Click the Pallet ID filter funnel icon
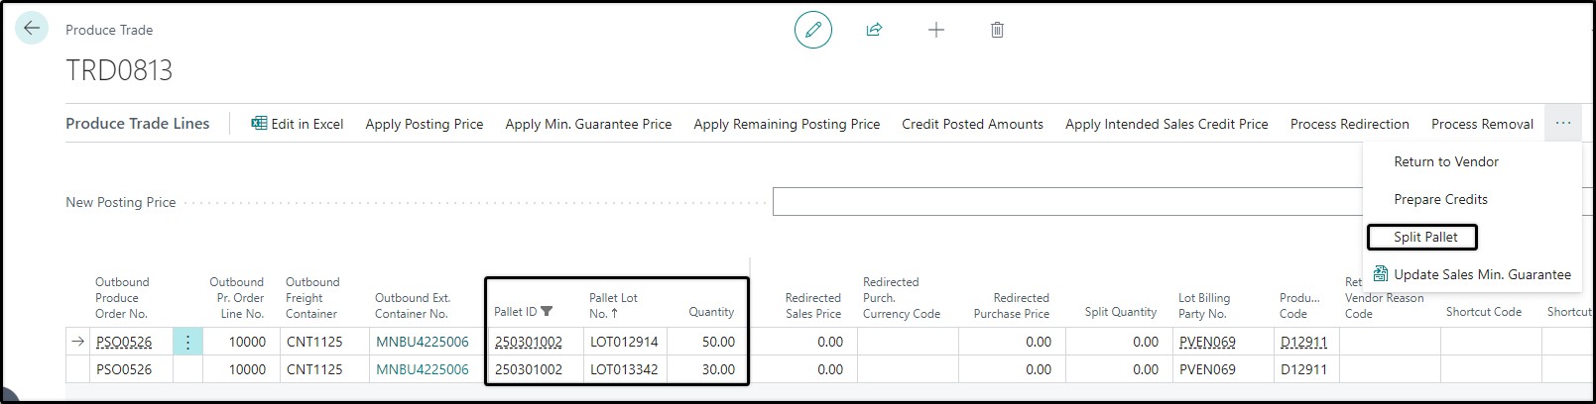1596x404 pixels. click(x=547, y=311)
